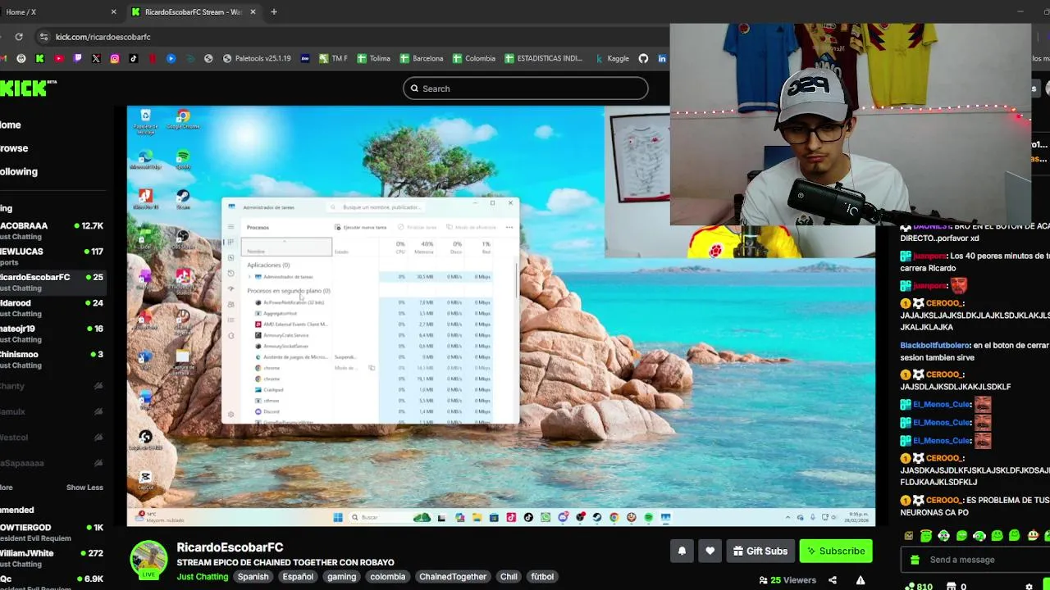Image resolution: width=1050 pixels, height=590 pixels.
Task: Open the sidebar channel with 16 viewers
Action: click(x=52, y=334)
